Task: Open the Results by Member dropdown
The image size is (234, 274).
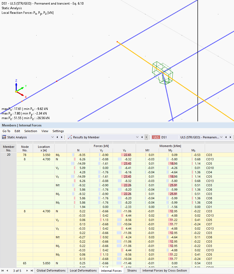Action: [137, 137]
